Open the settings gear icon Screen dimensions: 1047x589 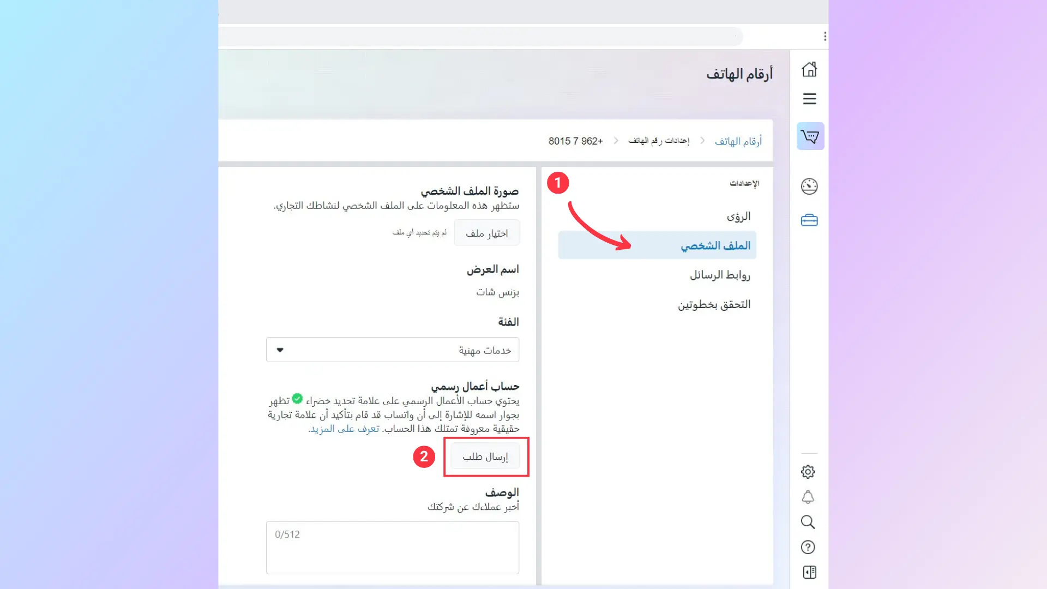pos(808,472)
